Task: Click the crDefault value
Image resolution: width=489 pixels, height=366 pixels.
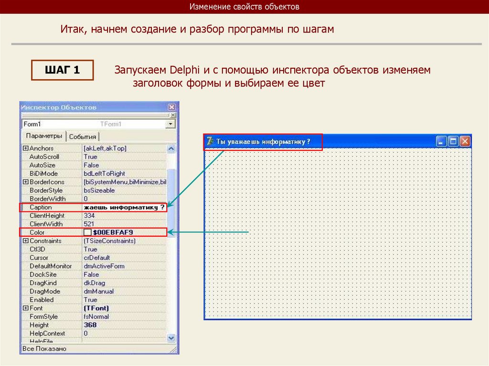Action: (97, 258)
